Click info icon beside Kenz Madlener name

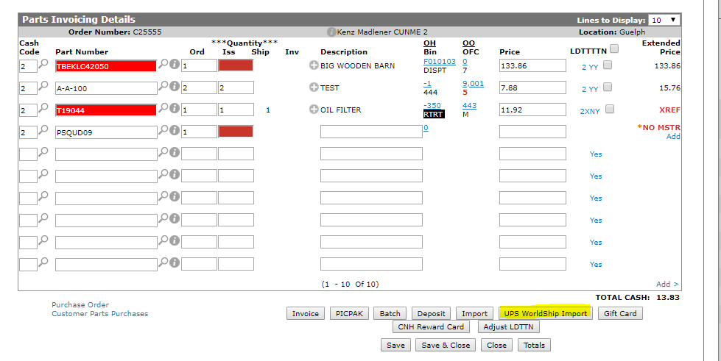[331, 32]
